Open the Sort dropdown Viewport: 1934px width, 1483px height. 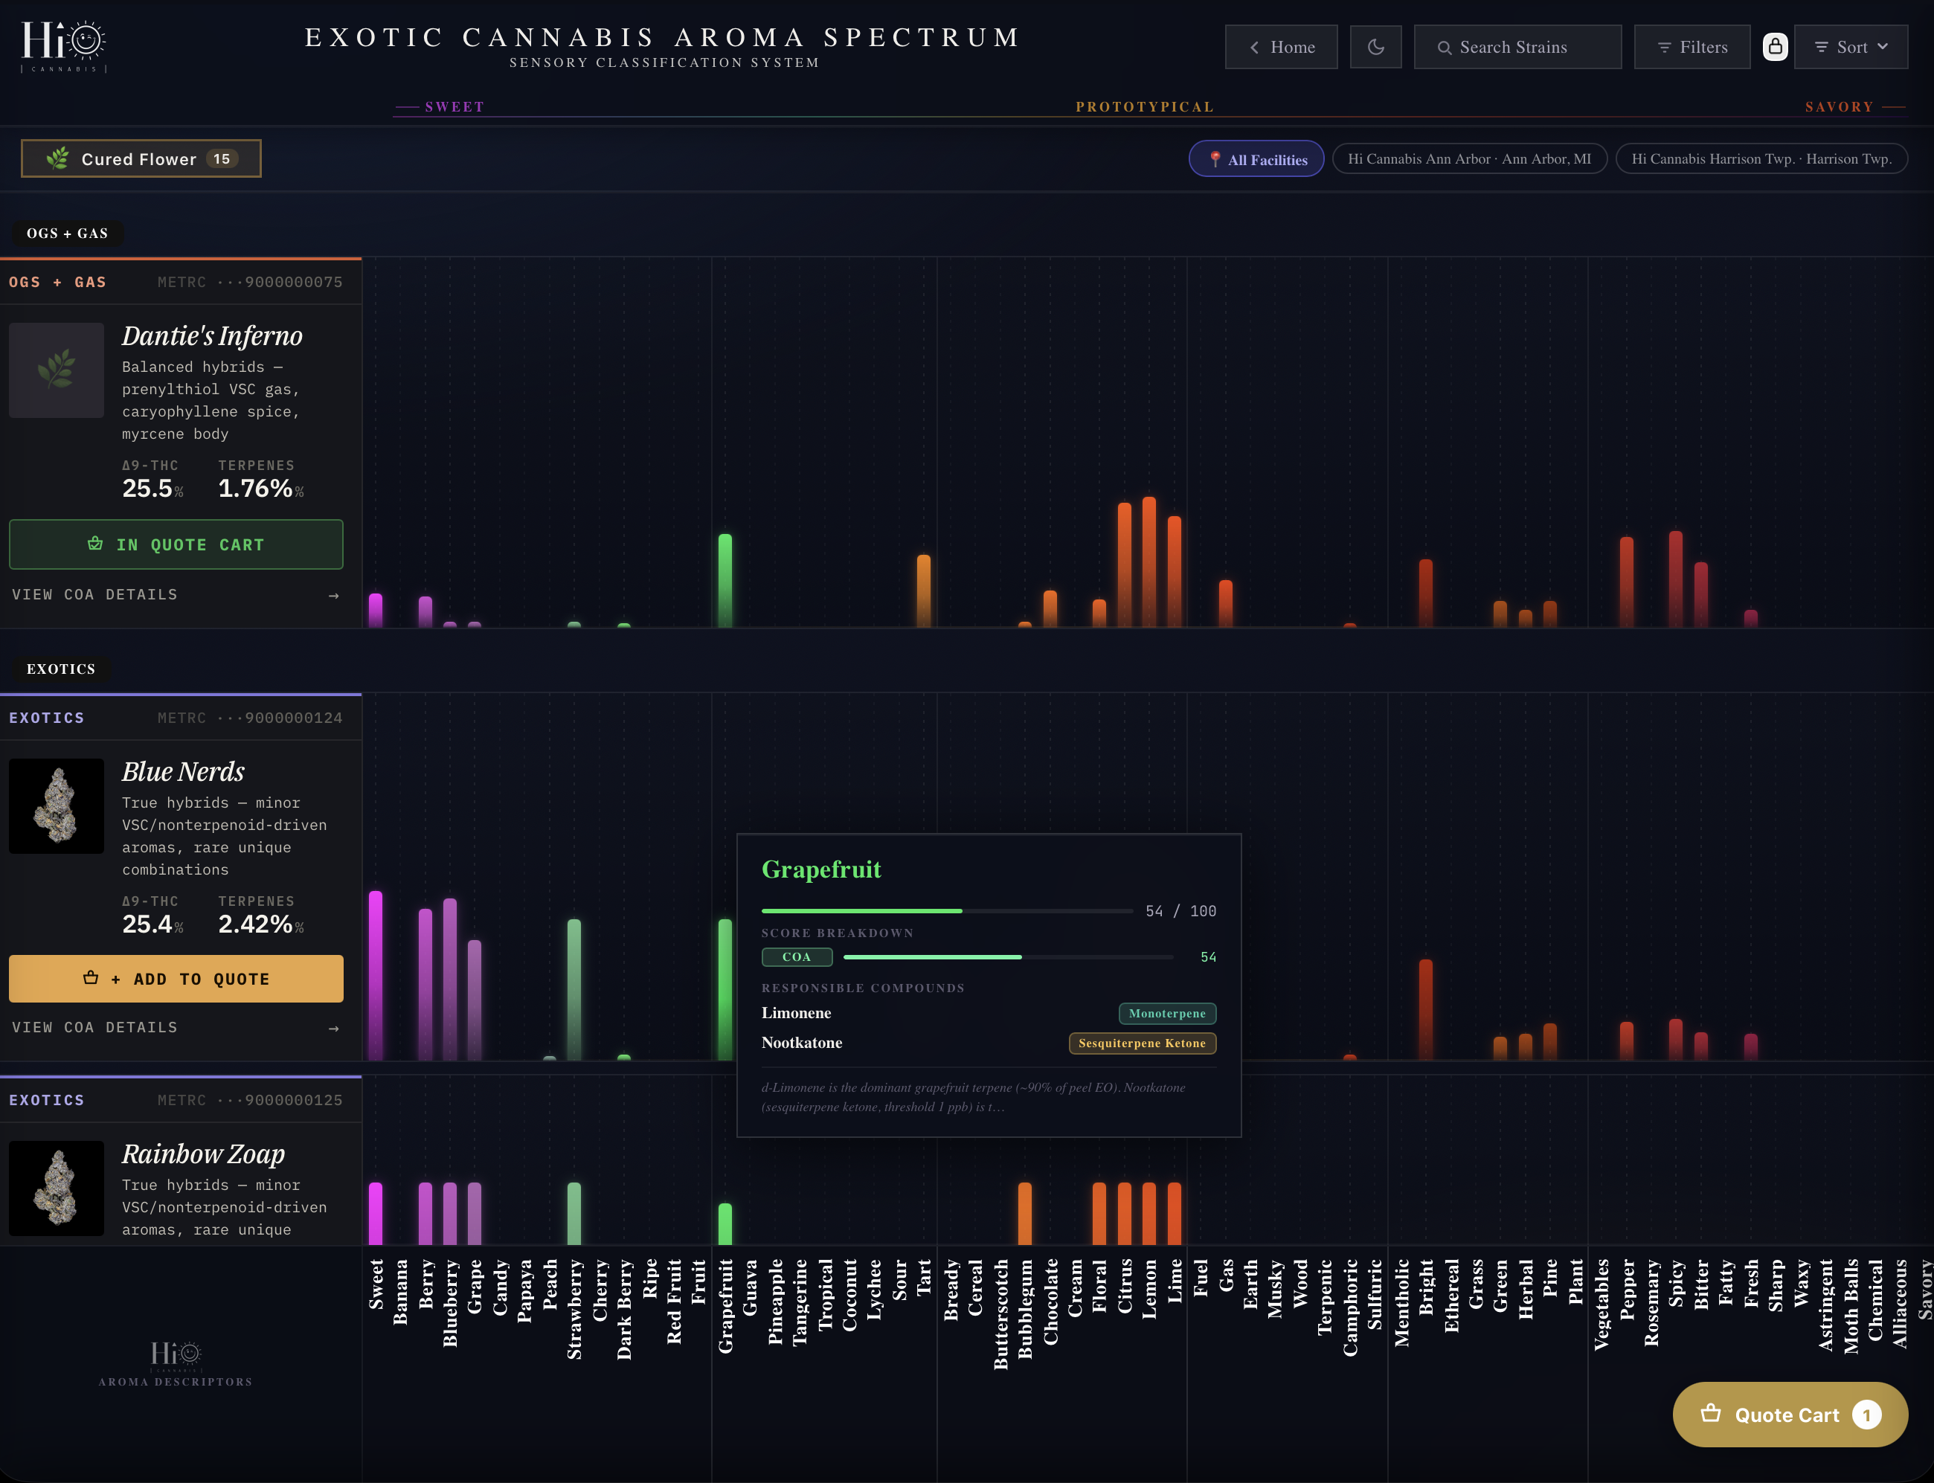[x=1851, y=47]
